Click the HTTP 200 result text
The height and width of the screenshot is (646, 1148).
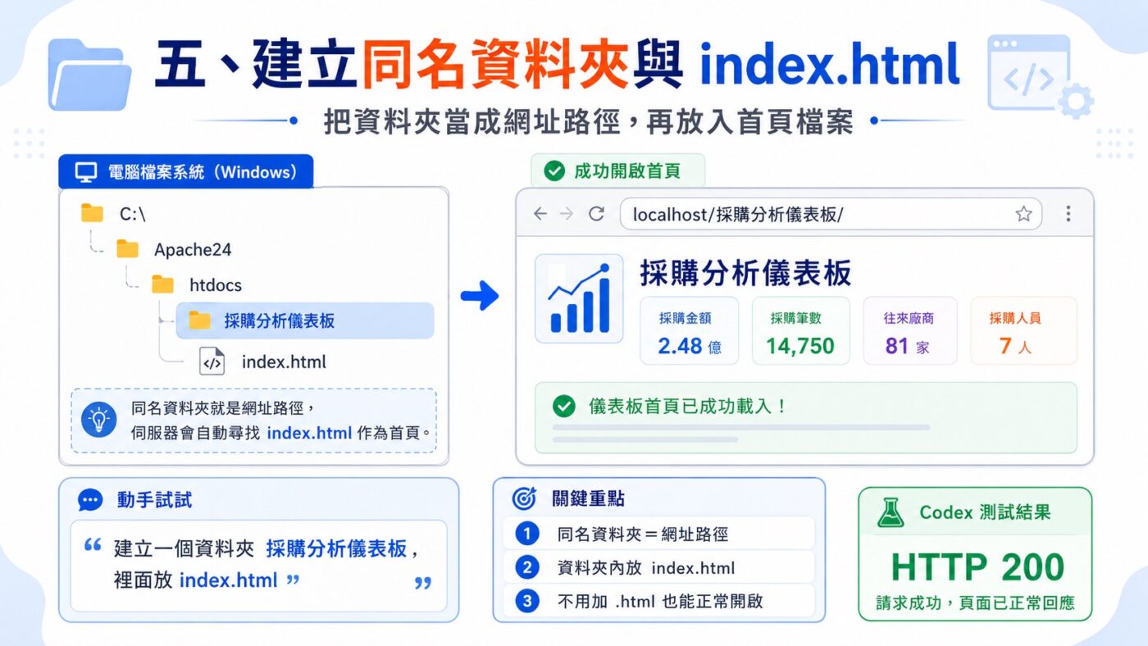tap(977, 567)
